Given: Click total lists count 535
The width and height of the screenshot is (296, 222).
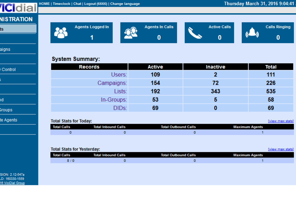Looking at the screenshot, I should [x=271, y=91].
